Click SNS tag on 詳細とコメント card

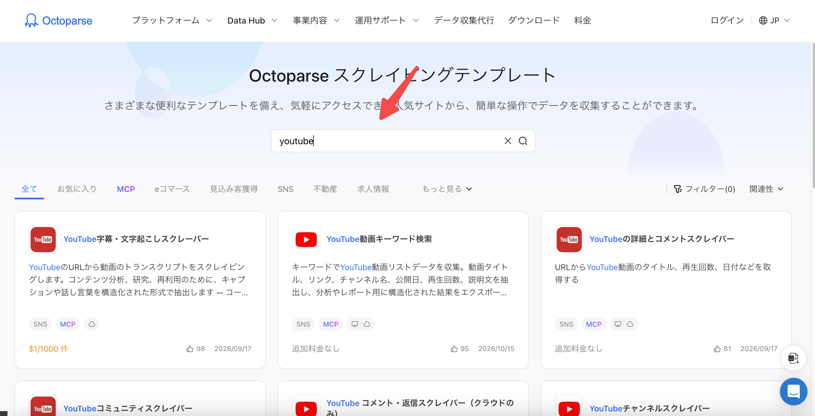coord(566,324)
